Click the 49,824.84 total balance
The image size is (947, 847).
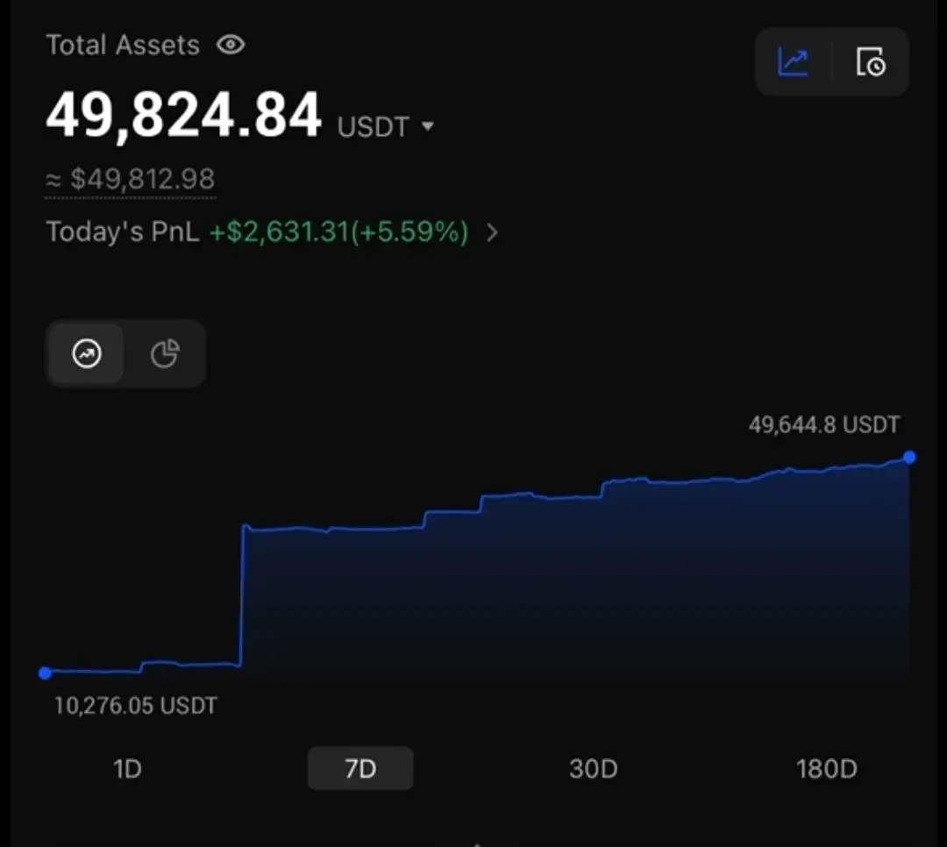183,115
